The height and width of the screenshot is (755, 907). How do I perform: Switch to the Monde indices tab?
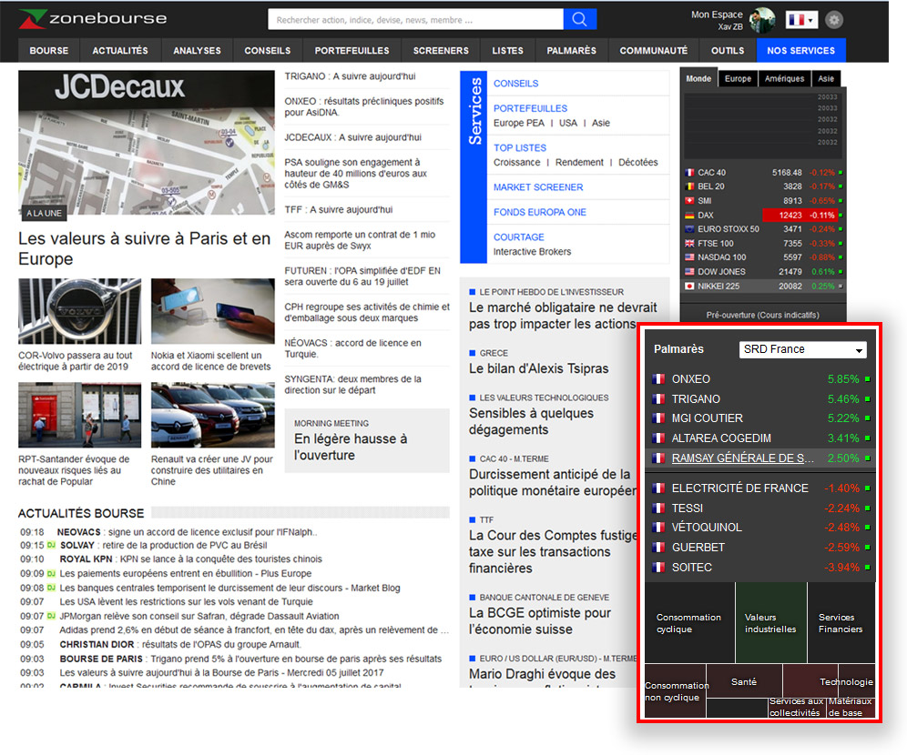[x=698, y=78]
